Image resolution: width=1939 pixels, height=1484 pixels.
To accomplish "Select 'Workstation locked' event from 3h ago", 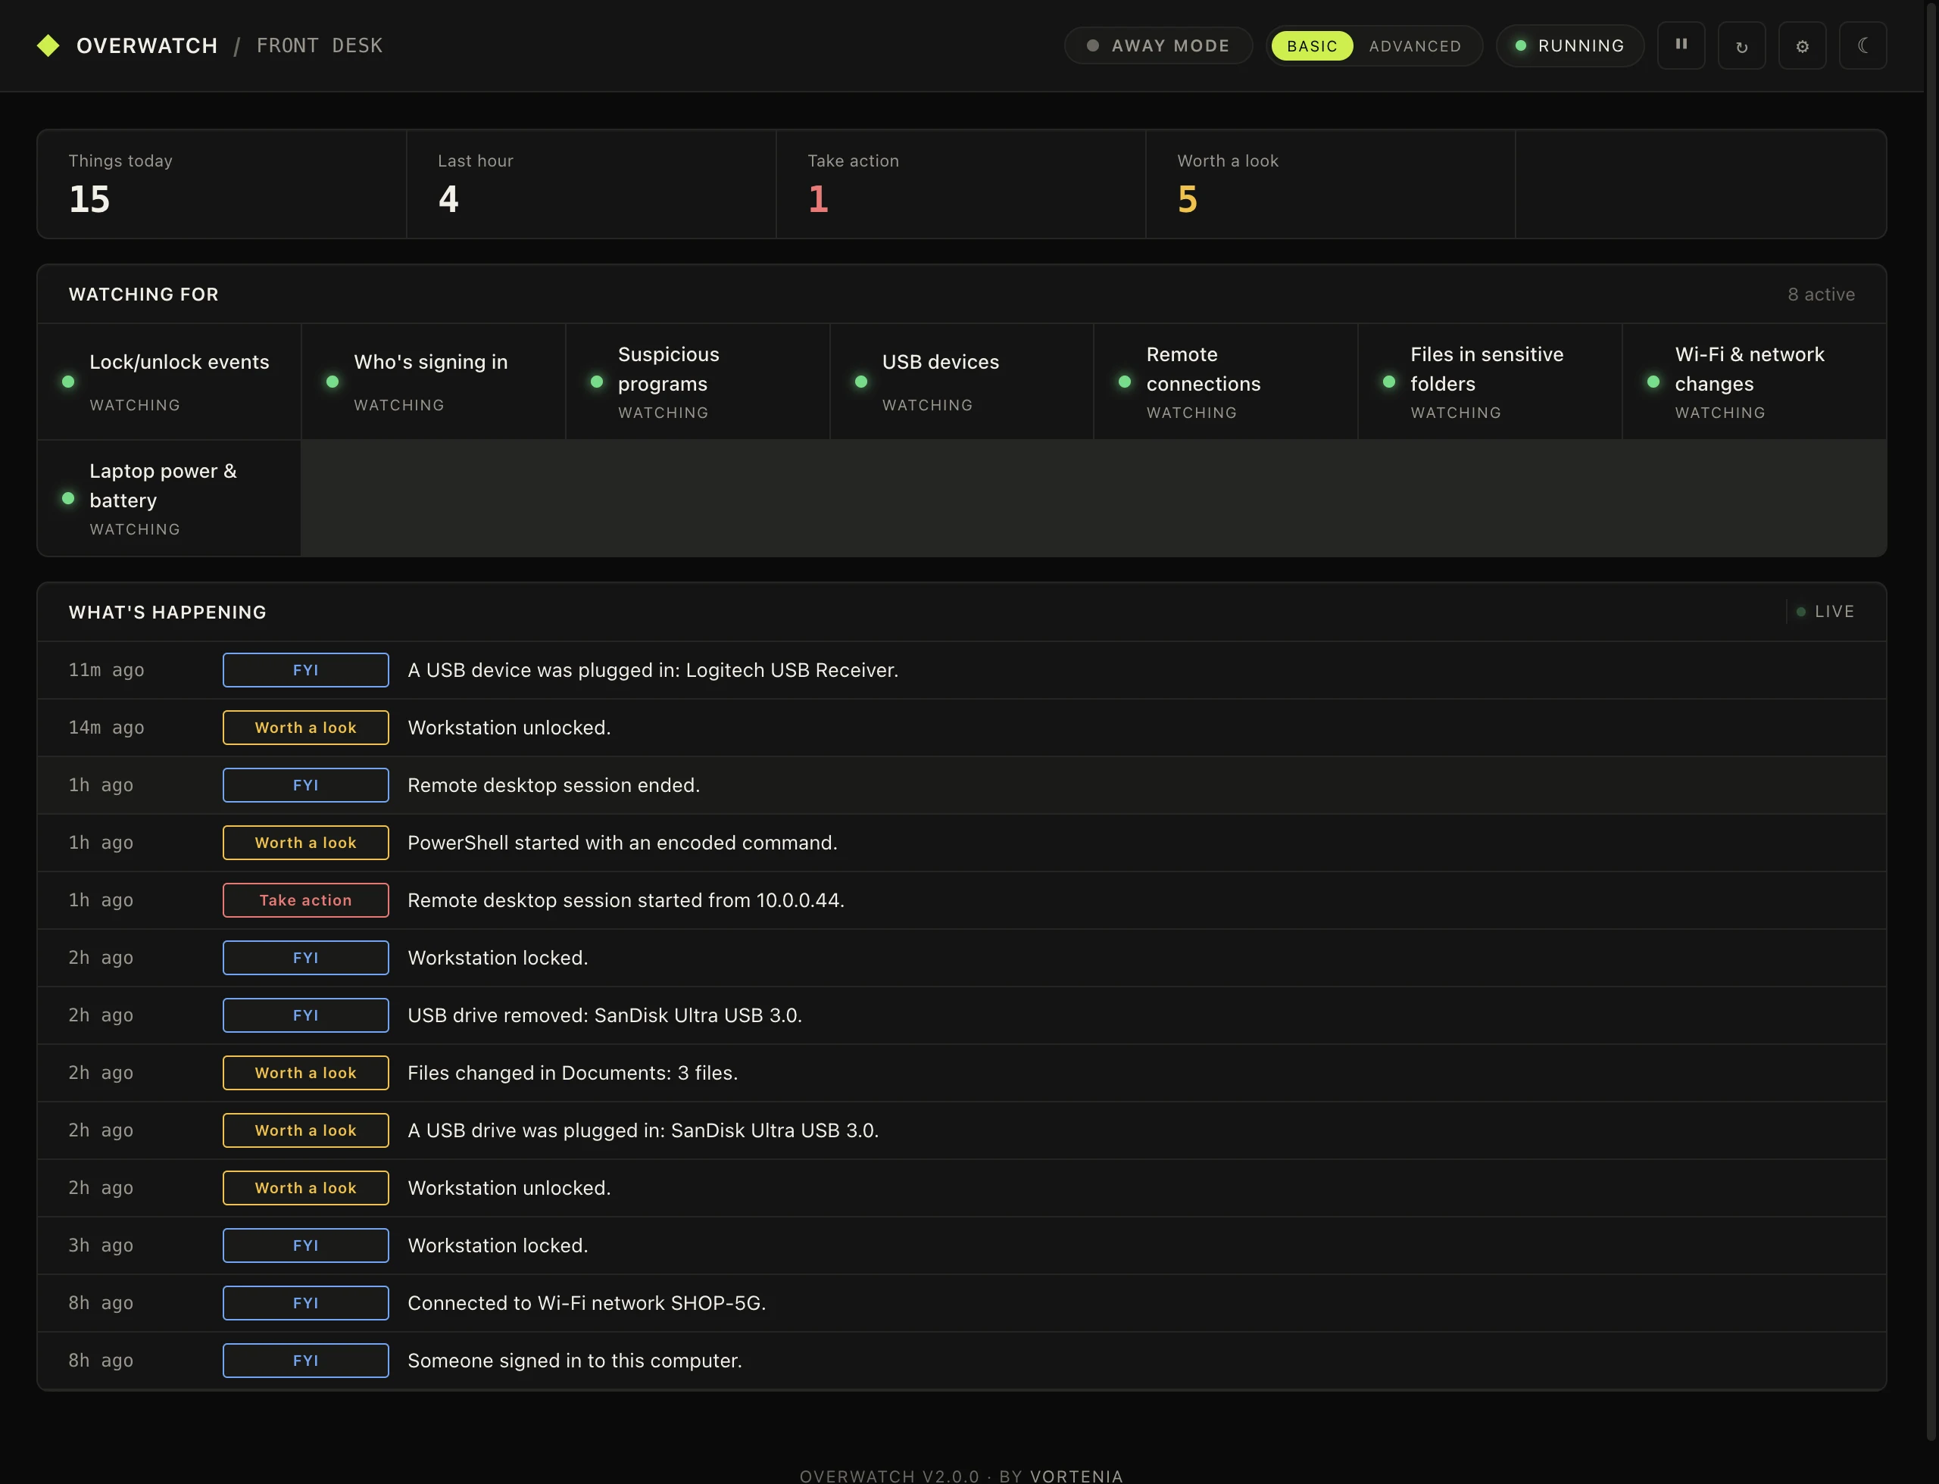I will click(961, 1245).
